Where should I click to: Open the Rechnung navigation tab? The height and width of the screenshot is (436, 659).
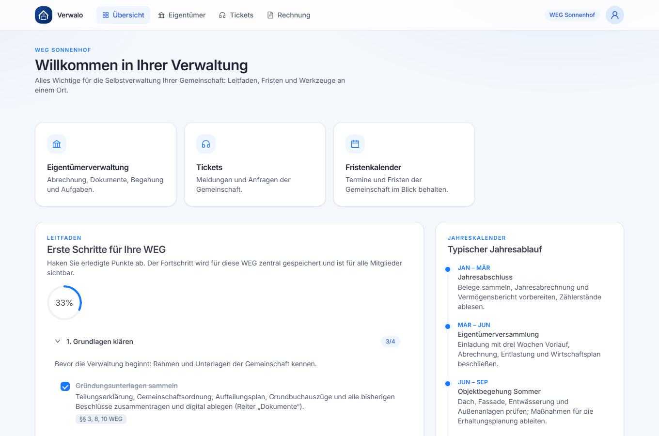tap(289, 15)
